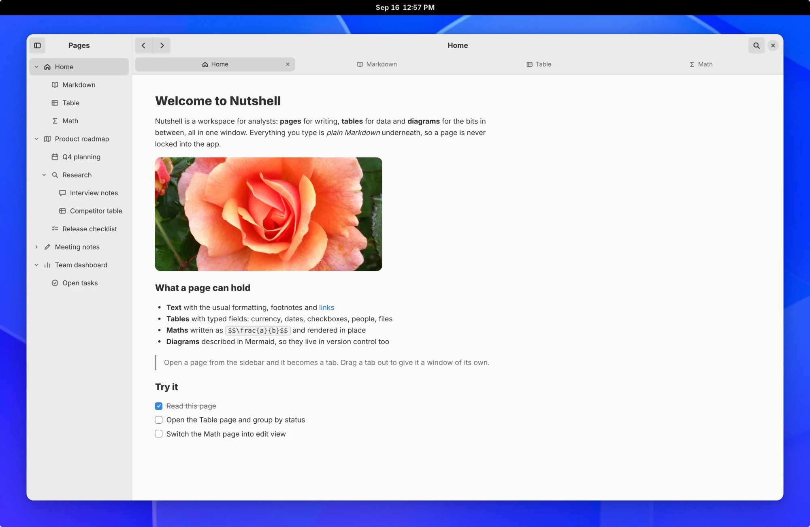
Task: Close the window with the round x button
Action: point(773,45)
